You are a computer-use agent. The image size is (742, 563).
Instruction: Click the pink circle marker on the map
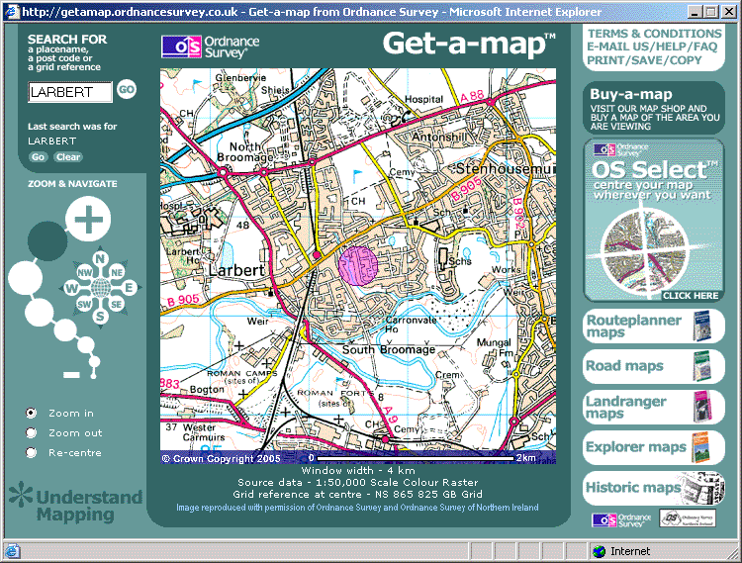pyautogui.click(x=358, y=265)
